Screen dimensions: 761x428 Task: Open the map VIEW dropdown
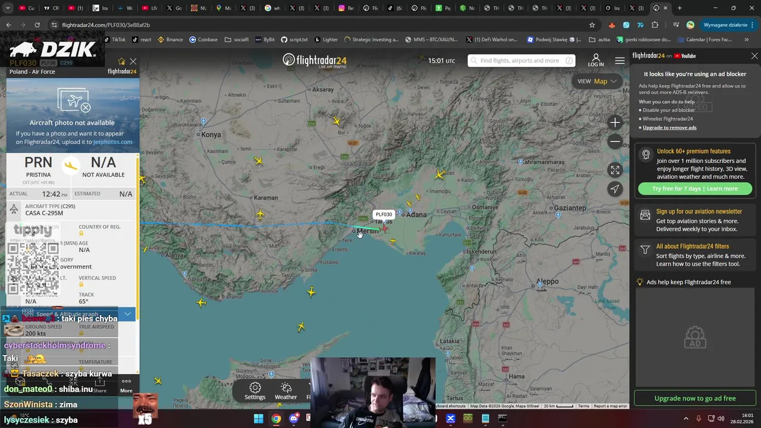(x=597, y=81)
